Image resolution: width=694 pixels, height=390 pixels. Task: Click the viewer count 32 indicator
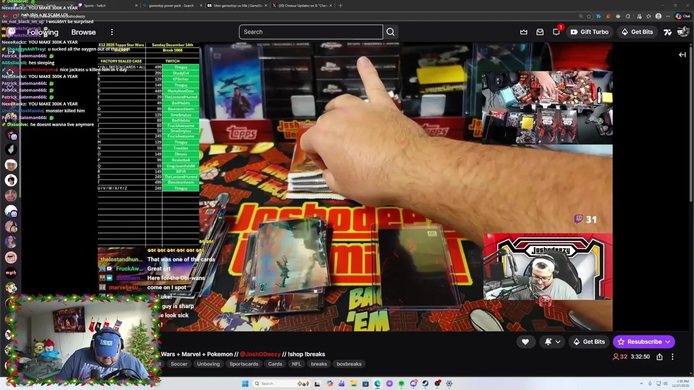pyautogui.click(x=620, y=357)
